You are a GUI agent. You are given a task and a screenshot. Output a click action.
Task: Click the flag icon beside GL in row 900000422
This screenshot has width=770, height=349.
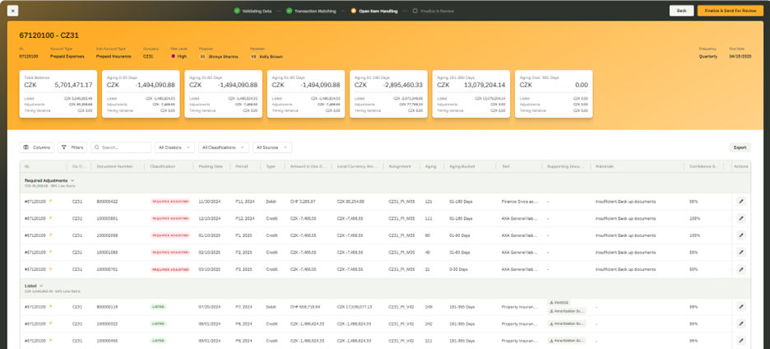click(x=50, y=201)
